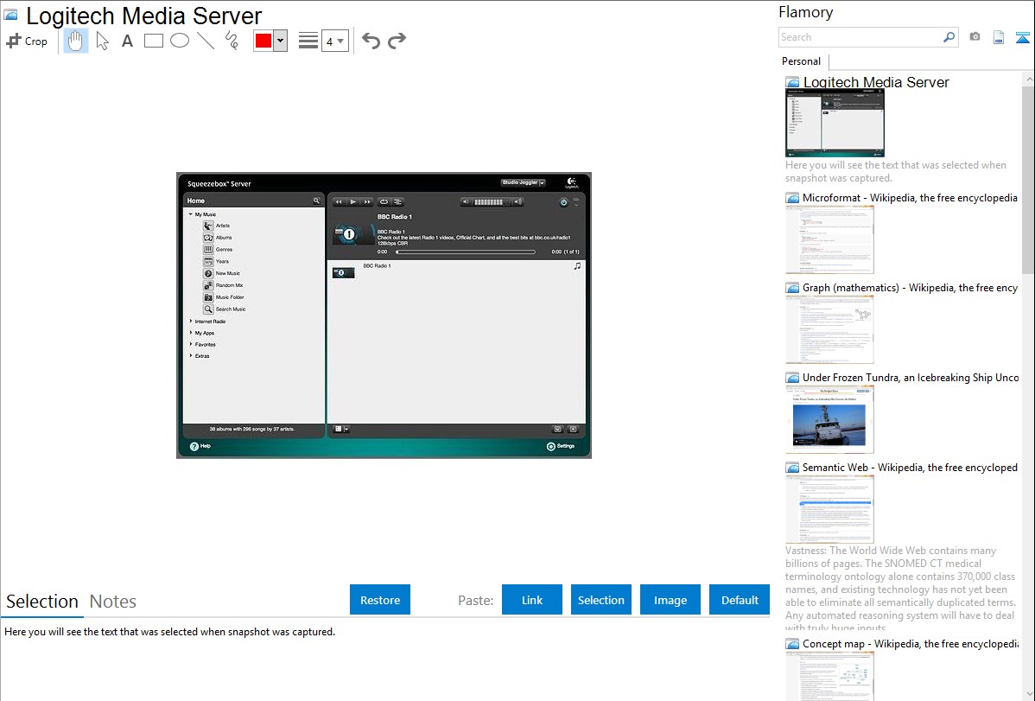This screenshot has height=701, width=1035.
Task: Click the search magnifier icon
Action: point(949,37)
